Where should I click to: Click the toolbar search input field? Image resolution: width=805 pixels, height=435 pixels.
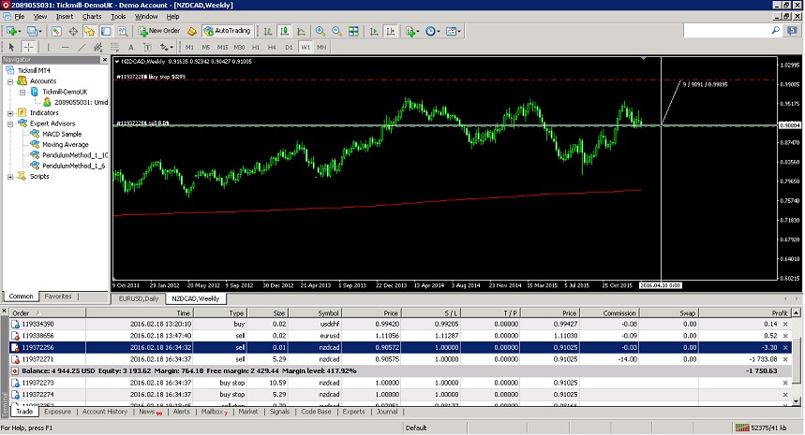[x=726, y=31]
